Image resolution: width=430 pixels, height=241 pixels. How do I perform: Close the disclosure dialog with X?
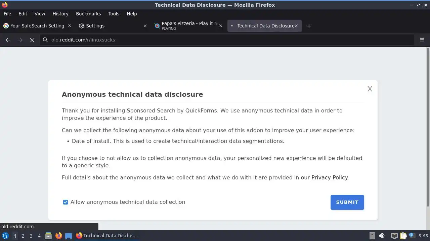(370, 89)
